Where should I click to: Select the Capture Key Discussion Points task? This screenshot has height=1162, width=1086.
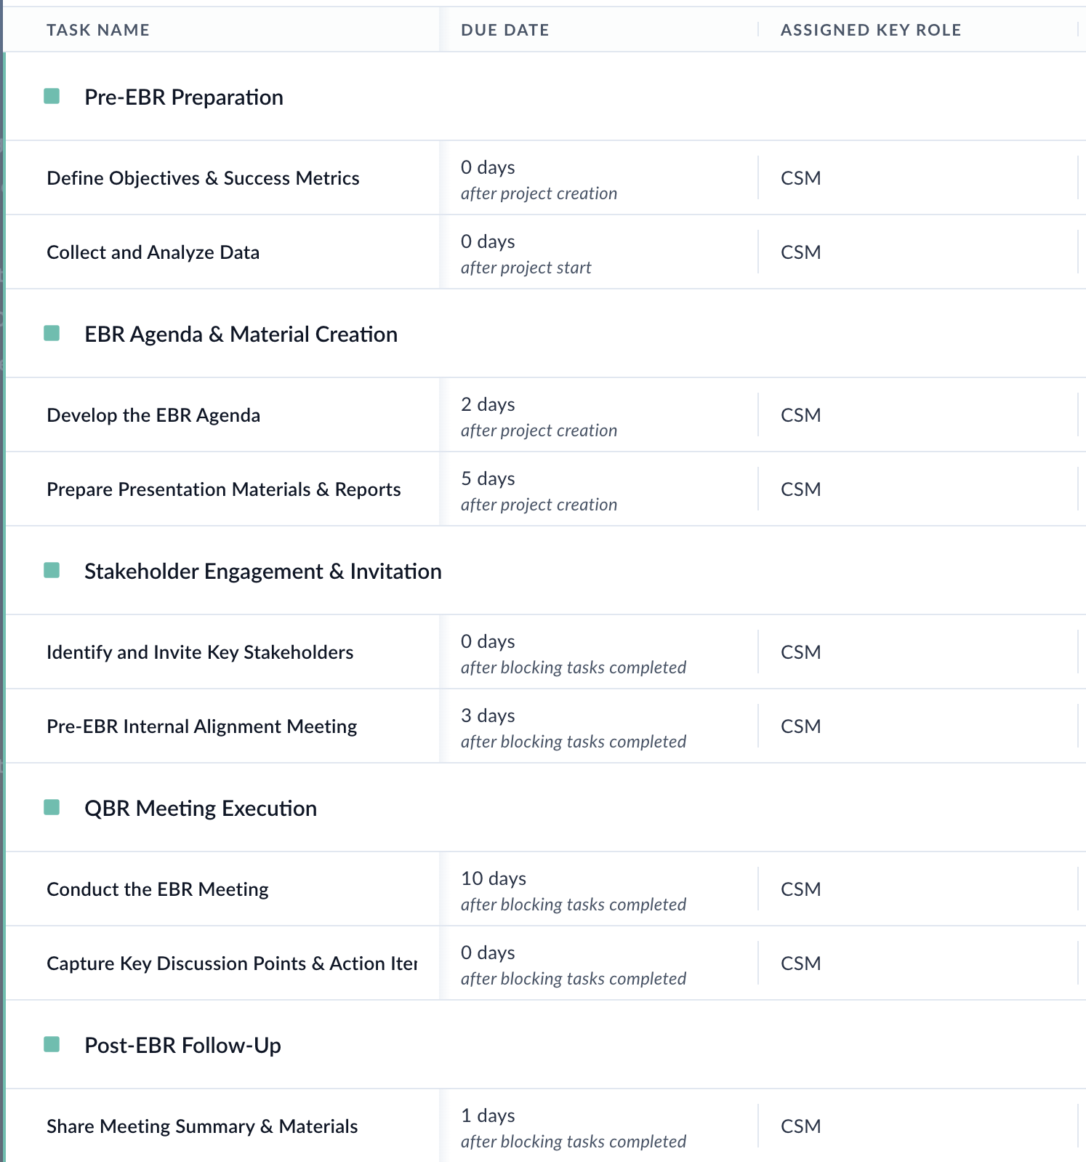tap(231, 963)
